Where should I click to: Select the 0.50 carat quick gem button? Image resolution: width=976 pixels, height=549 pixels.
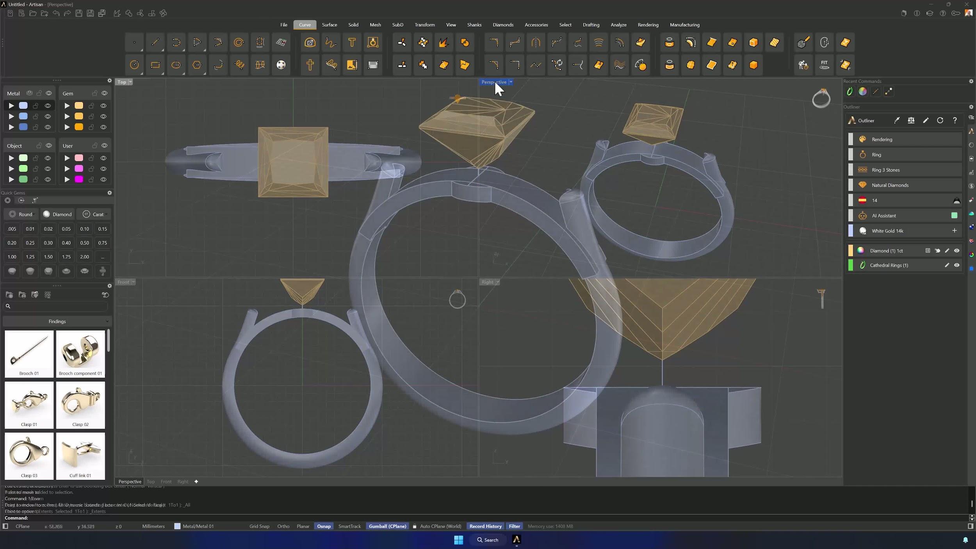click(x=84, y=243)
